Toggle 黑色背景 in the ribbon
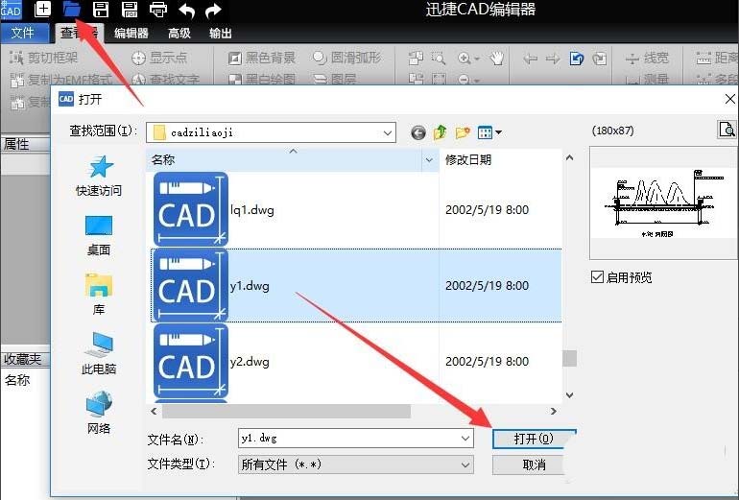 [x=261, y=58]
